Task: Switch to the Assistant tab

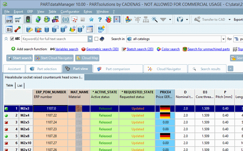Action: pyautogui.click(x=14, y=69)
